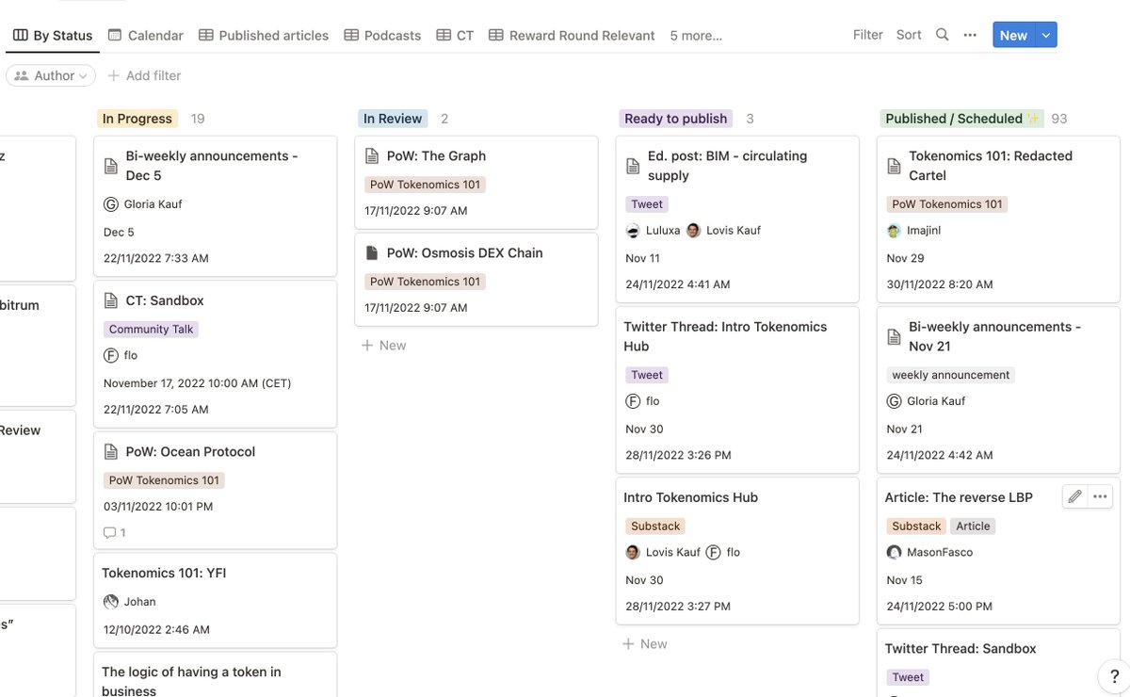Add new card in Ready to publish column
1130x697 pixels.
645,644
